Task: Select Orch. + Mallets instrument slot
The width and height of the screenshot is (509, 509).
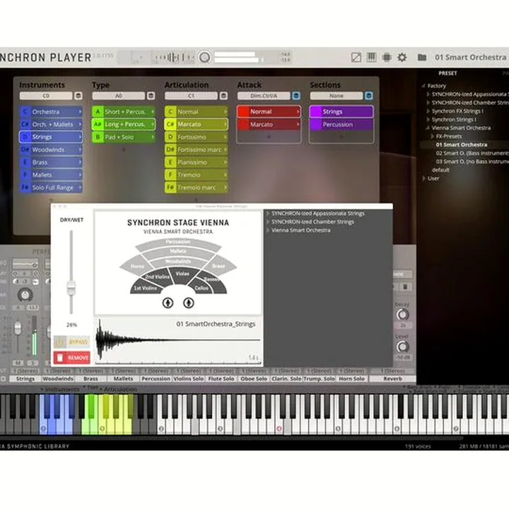Action: pos(51,124)
